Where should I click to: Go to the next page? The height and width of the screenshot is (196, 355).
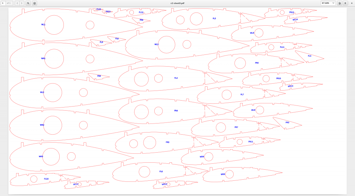click(x=22, y=3)
